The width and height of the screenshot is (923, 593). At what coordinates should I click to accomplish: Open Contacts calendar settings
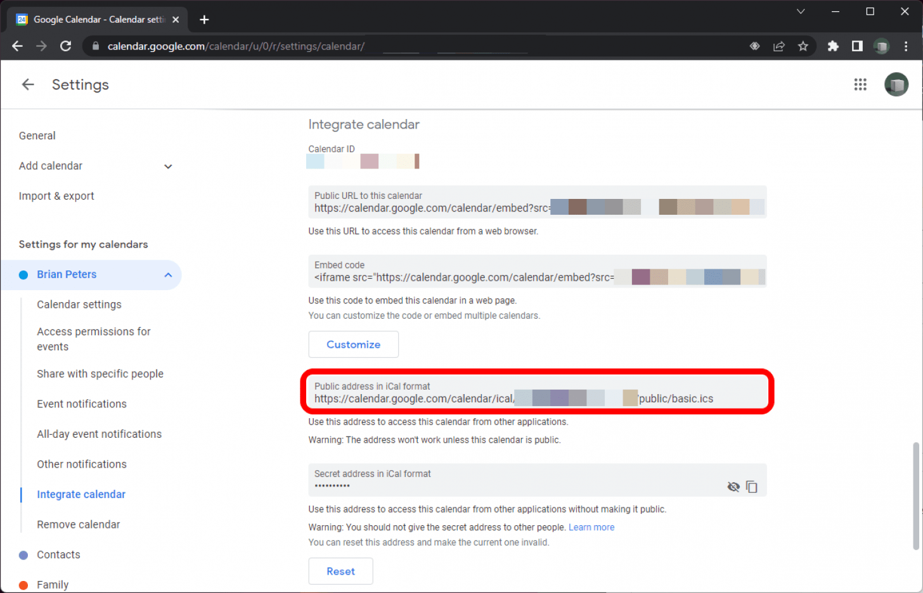click(58, 555)
